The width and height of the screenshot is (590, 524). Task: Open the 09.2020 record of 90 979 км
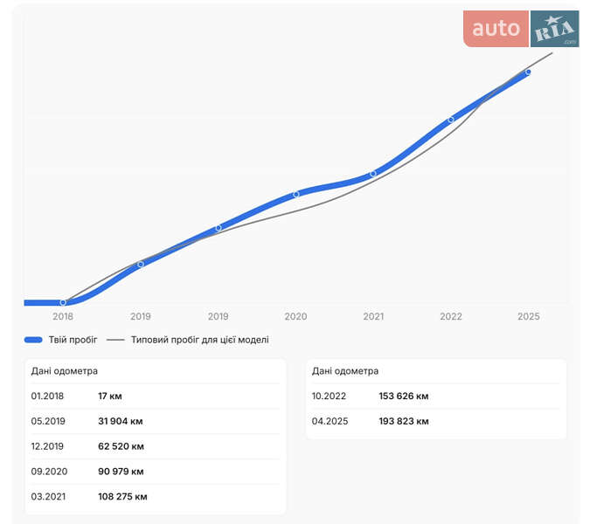pyautogui.click(x=155, y=472)
